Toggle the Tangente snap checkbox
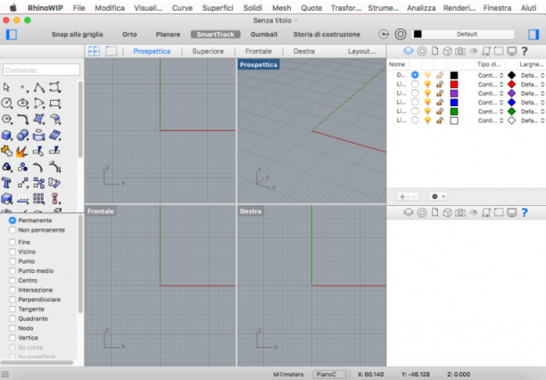The image size is (546, 380). click(12, 309)
